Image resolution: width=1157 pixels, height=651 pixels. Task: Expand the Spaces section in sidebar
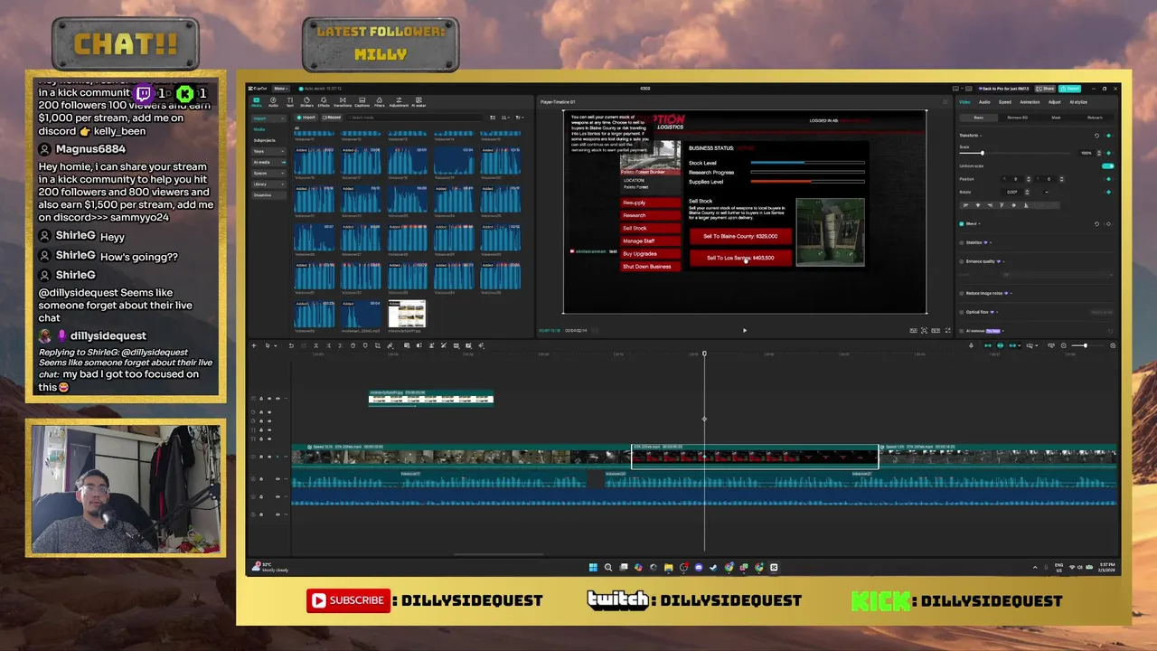click(268, 173)
